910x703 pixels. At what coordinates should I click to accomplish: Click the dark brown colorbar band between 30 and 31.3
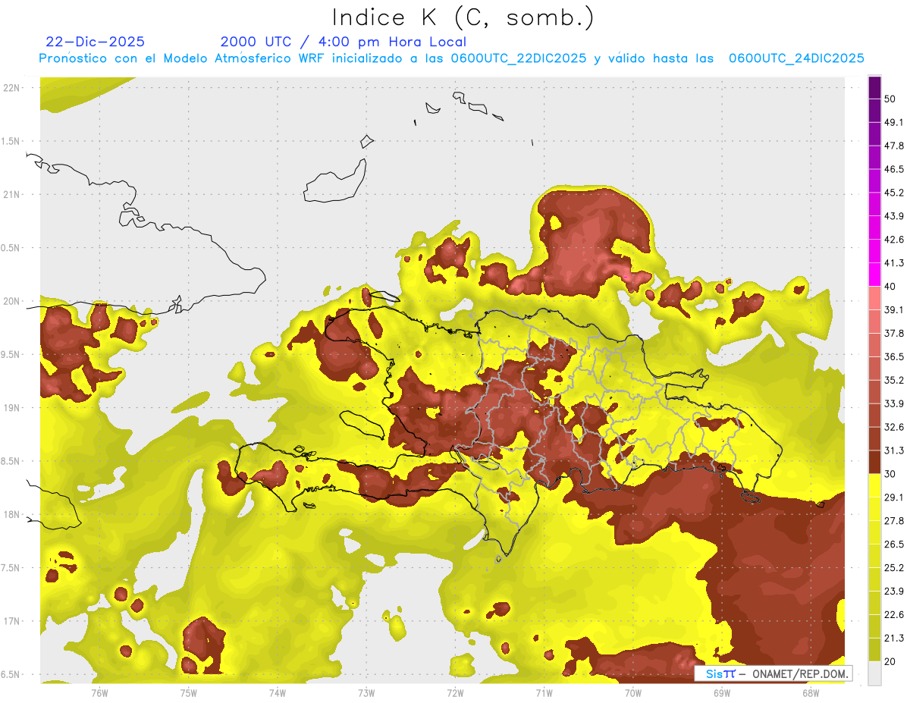pos(874,462)
